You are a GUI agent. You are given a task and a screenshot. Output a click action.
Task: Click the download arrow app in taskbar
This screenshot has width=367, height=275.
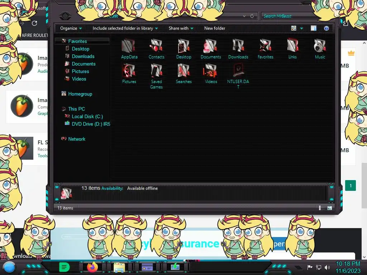coord(175,267)
